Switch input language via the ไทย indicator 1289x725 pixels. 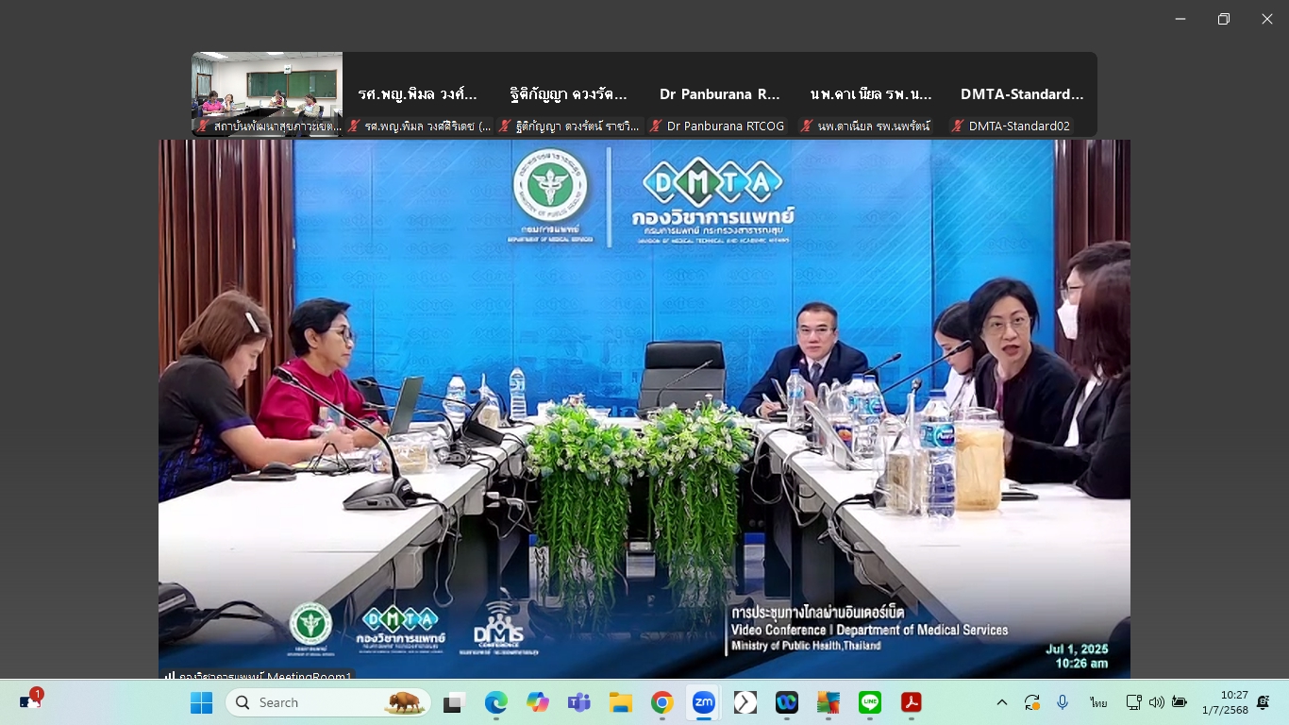point(1098,702)
